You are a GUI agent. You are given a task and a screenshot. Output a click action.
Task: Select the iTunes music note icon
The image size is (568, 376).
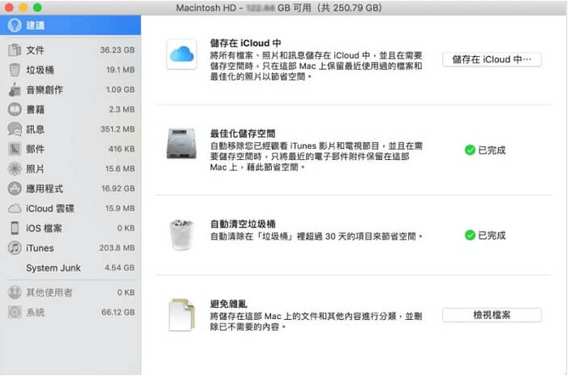click(x=14, y=248)
